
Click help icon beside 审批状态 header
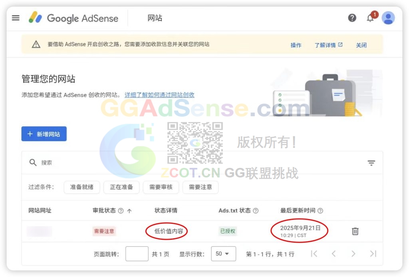[x=121, y=211]
